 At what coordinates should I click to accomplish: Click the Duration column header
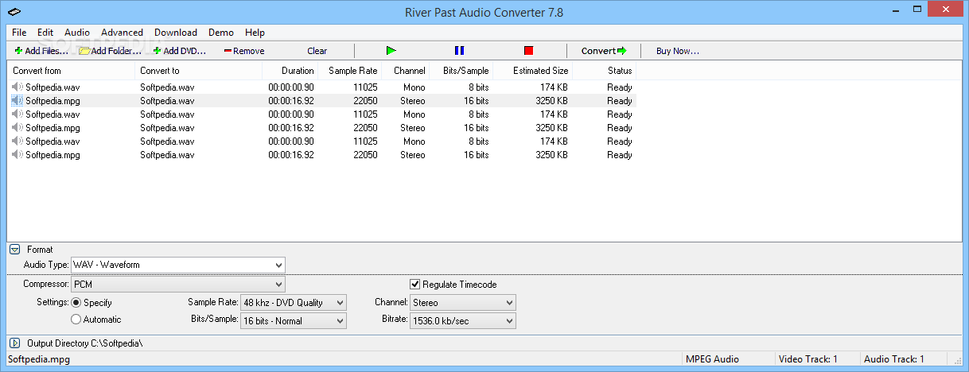point(290,71)
